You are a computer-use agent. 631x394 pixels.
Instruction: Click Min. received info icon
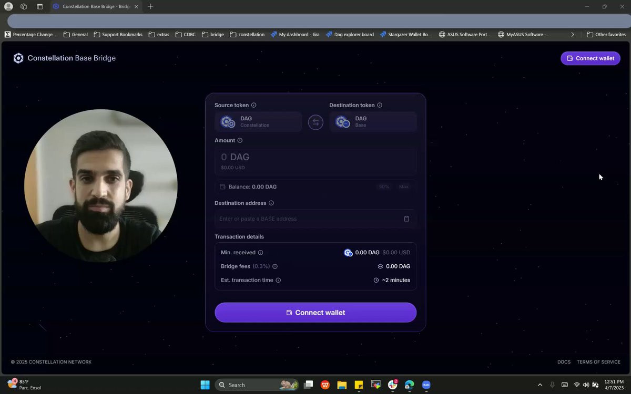tap(260, 253)
